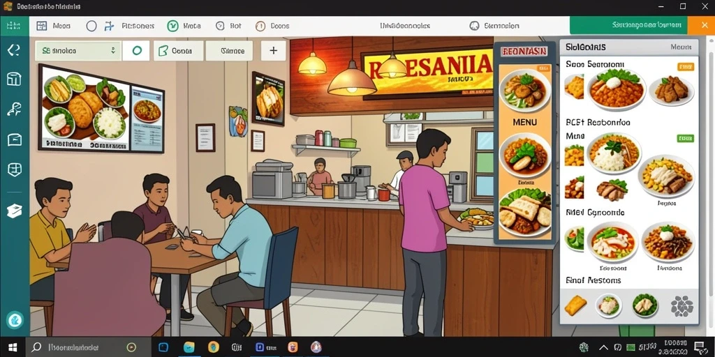Open the notification center in the system tray
The height and width of the screenshot is (357, 715).
tap(699, 347)
